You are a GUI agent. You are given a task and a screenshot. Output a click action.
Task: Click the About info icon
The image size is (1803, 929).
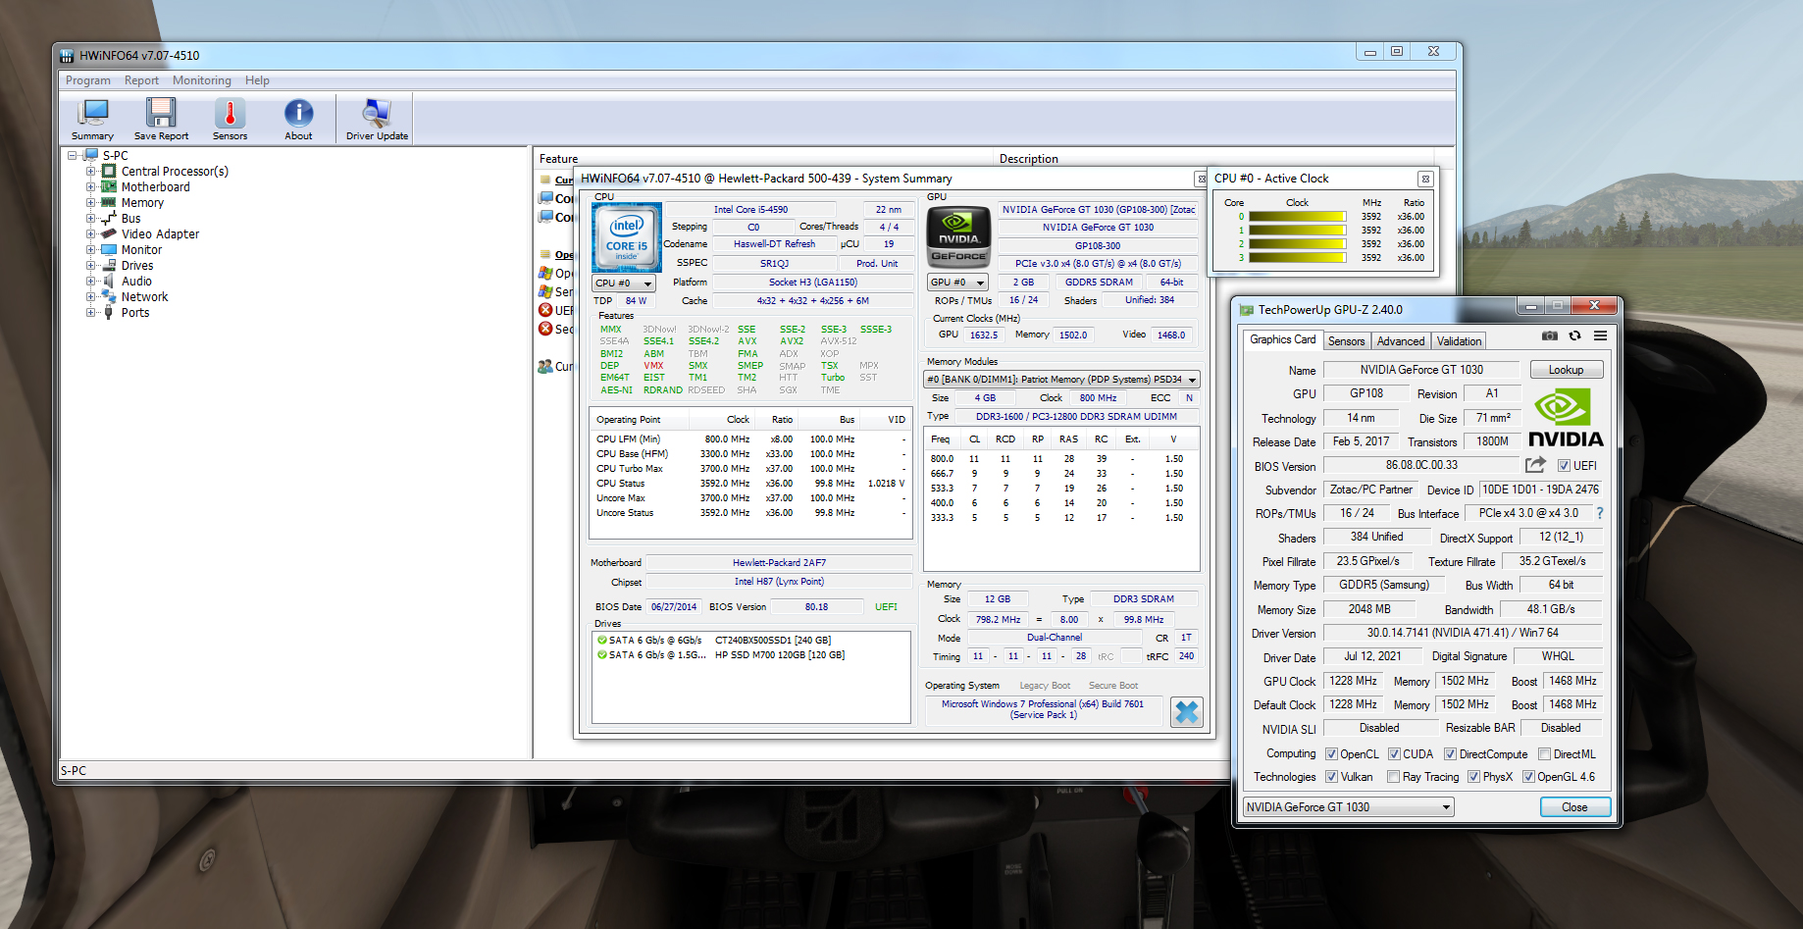[x=298, y=120]
